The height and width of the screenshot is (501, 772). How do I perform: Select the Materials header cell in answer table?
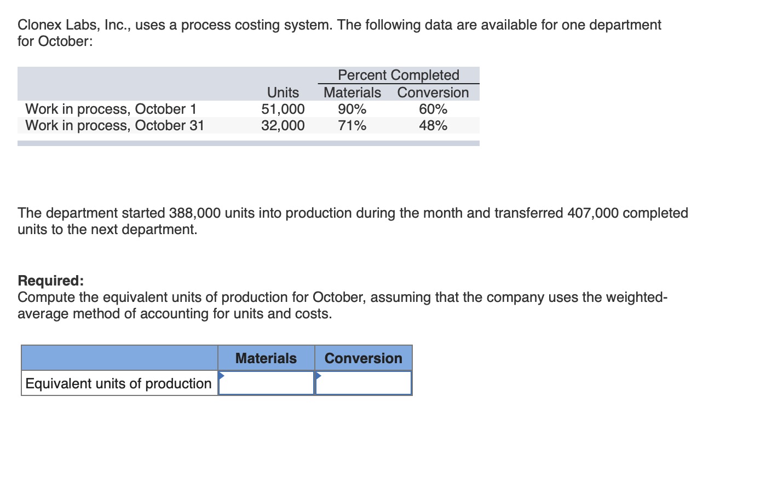[266, 358]
